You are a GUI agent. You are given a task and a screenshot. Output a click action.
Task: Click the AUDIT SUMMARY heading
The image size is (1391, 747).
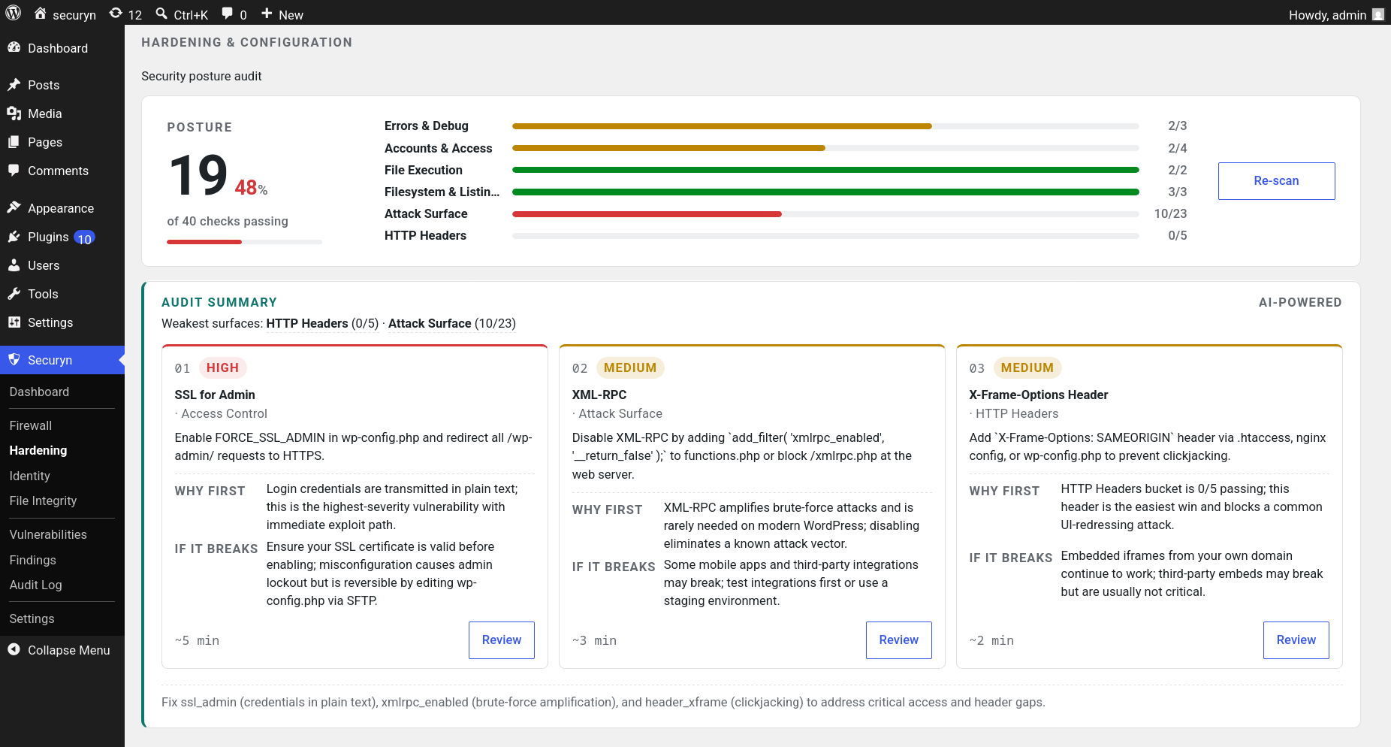219,303
